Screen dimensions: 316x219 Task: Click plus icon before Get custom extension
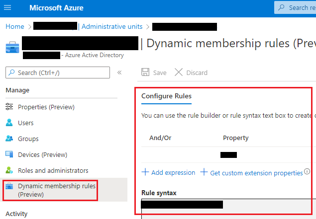click(204, 172)
